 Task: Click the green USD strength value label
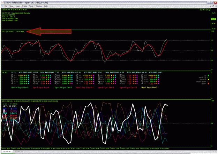pyautogui.click(x=10, y=104)
